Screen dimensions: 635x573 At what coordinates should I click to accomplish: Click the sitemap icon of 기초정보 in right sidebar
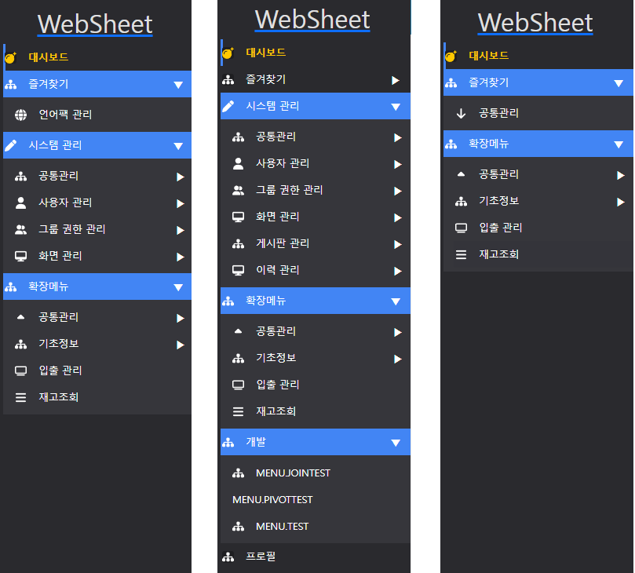click(x=461, y=201)
